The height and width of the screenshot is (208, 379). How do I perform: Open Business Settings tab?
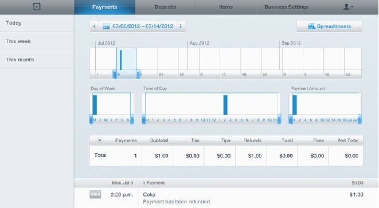click(x=287, y=7)
